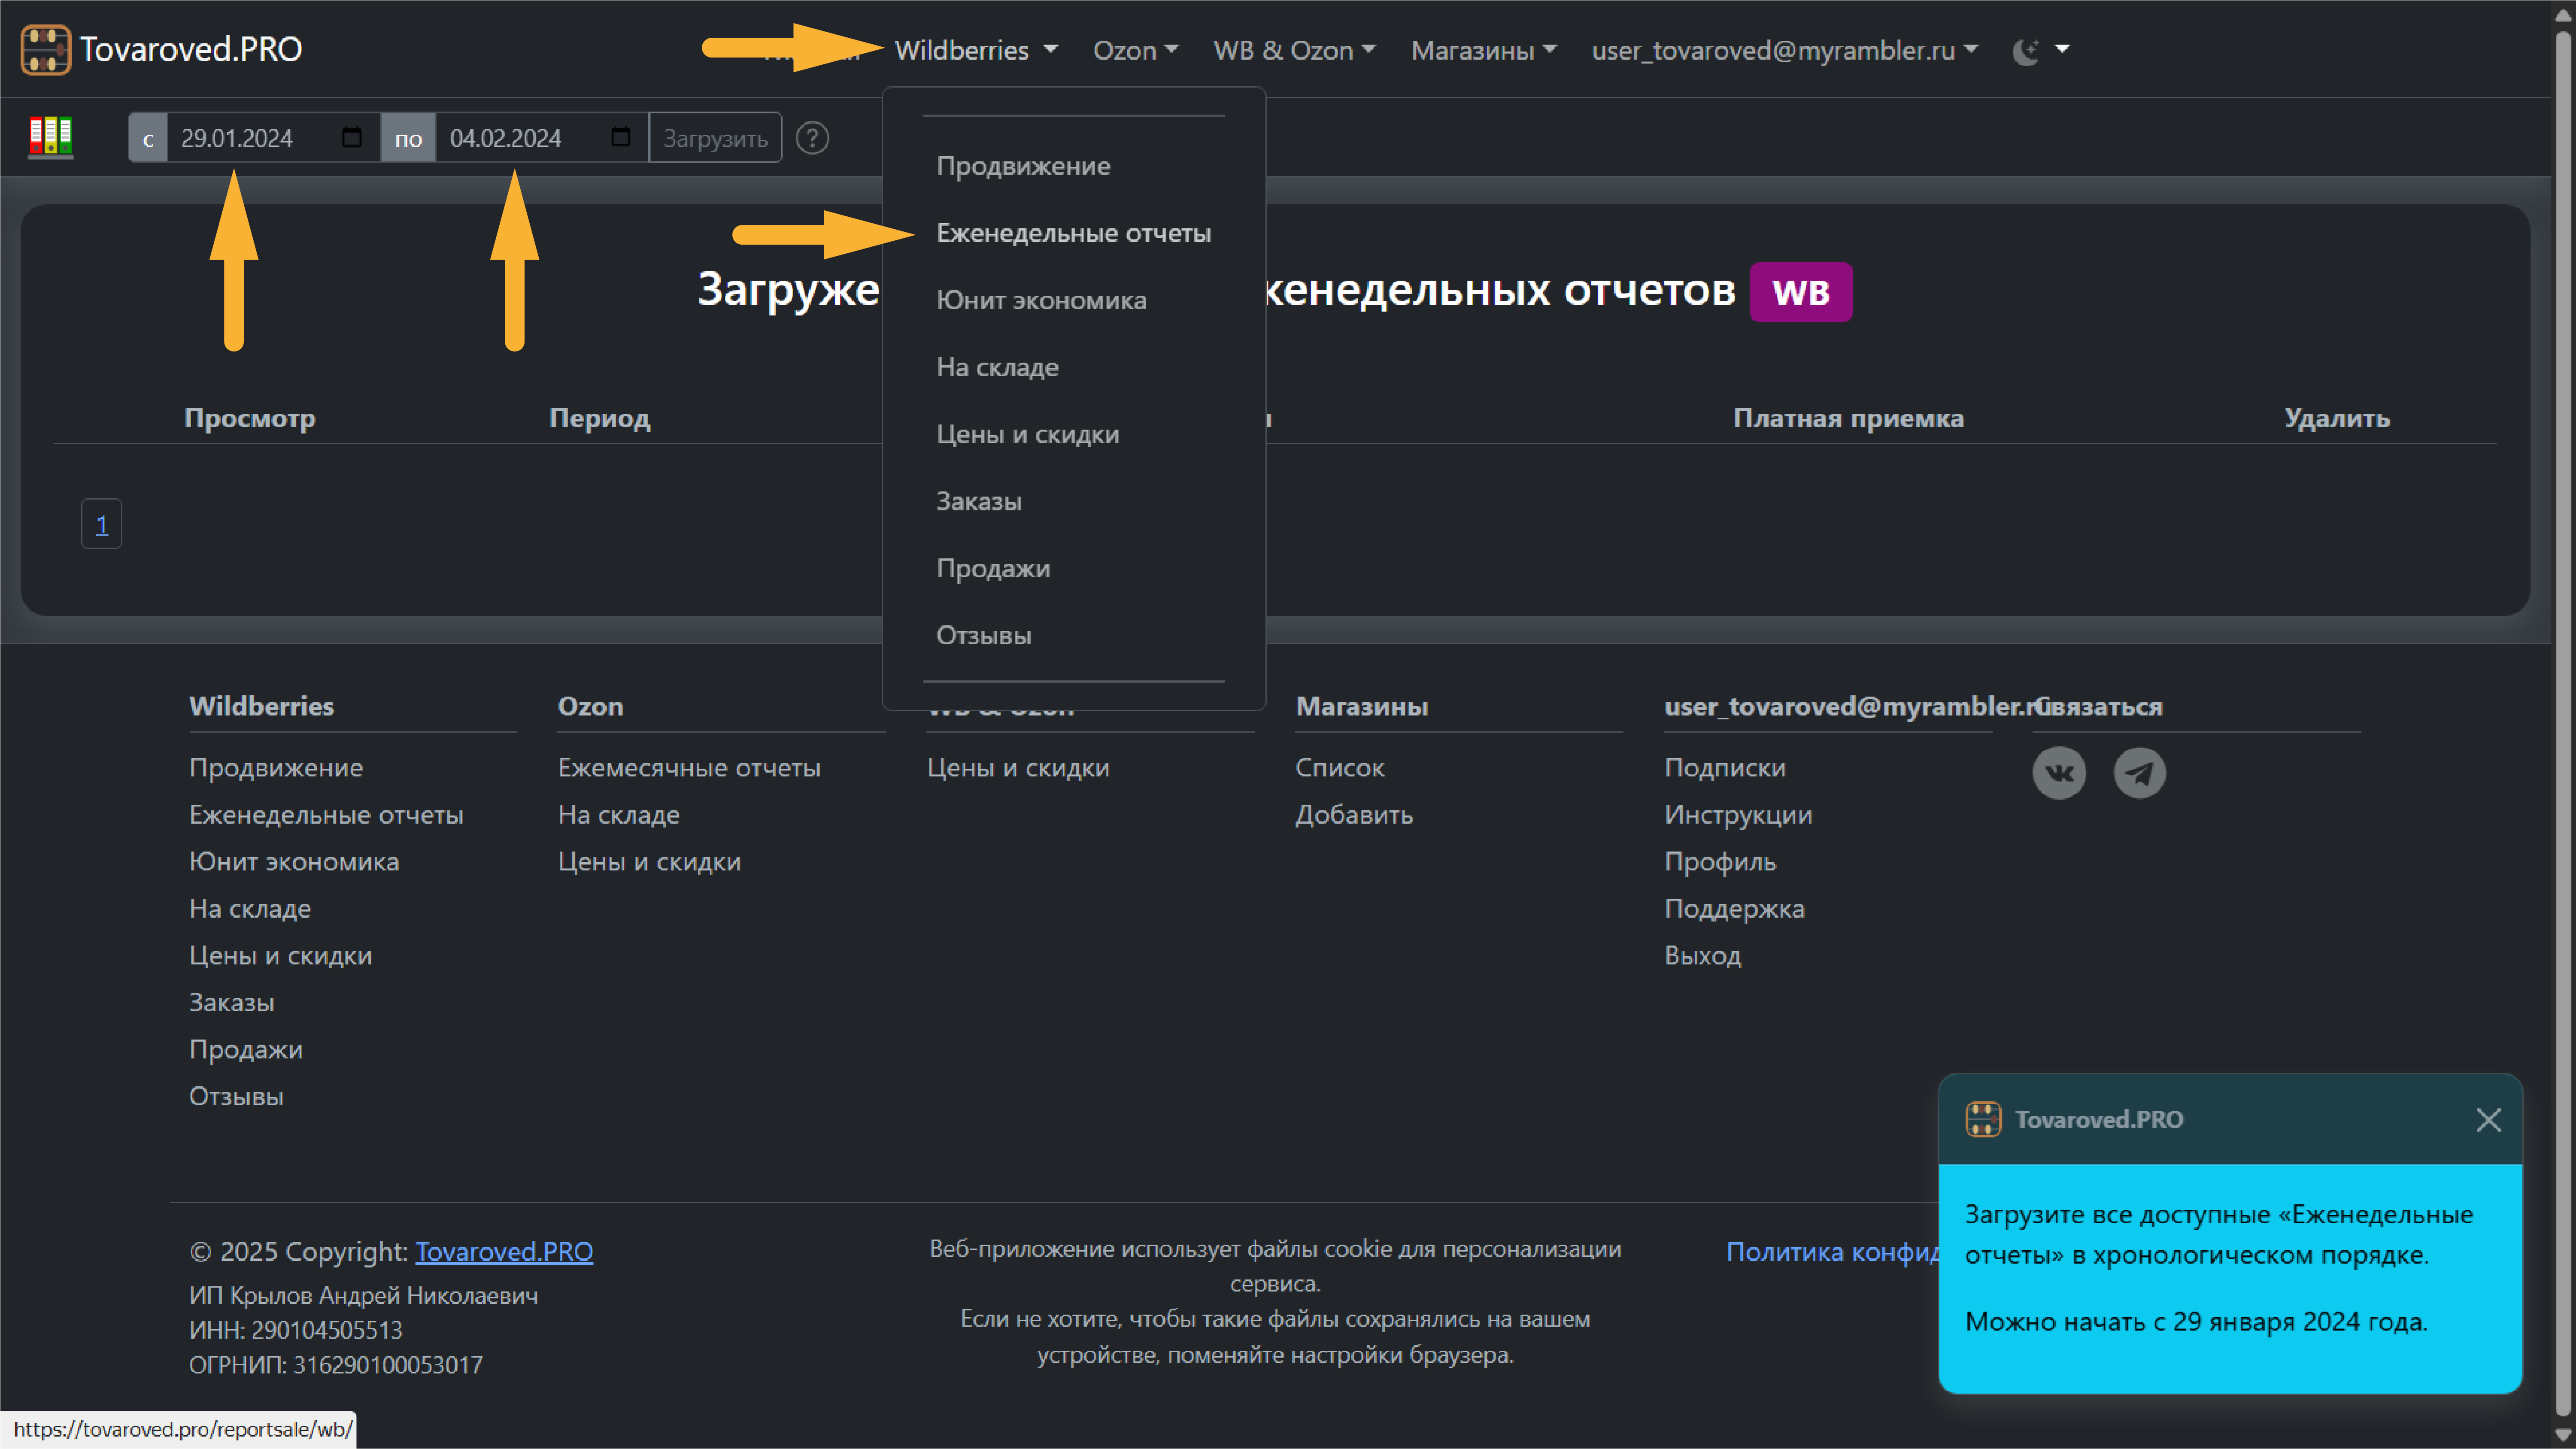This screenshot has height=1449, width=2576.
Task: Expand the Ozon dropdown in navbar
Action: [1135, 50]
